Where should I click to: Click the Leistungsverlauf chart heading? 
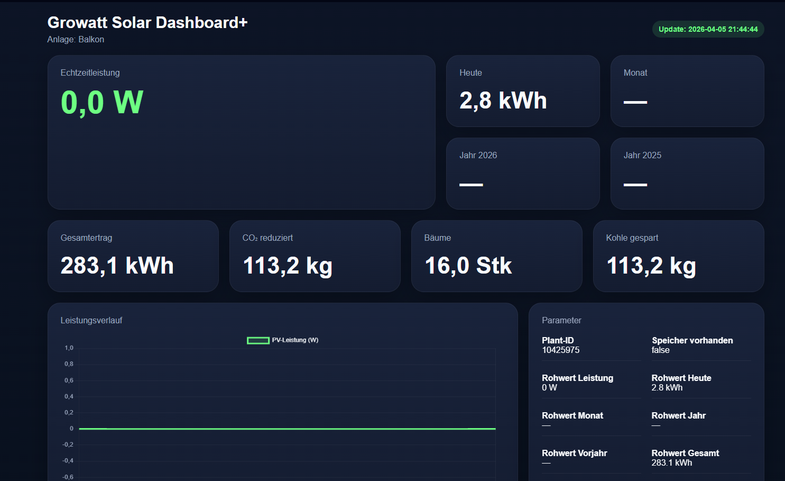91,321
